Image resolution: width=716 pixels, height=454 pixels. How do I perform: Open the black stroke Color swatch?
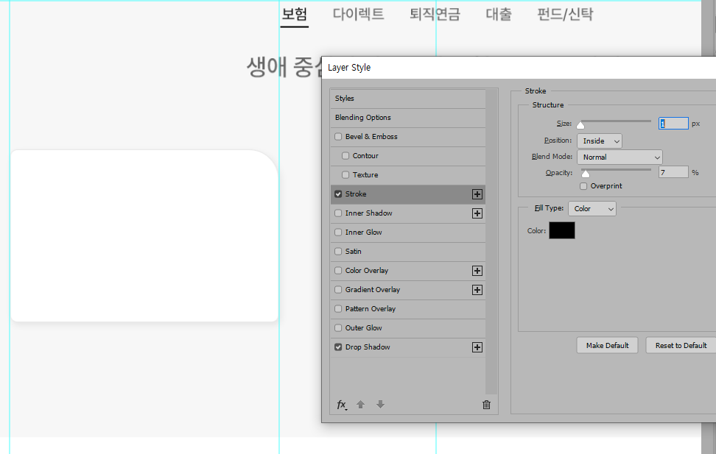point(561,230)
